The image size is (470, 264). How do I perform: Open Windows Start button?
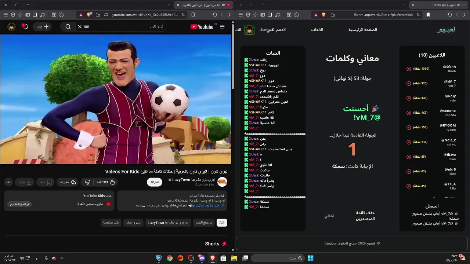click(310, 258)
